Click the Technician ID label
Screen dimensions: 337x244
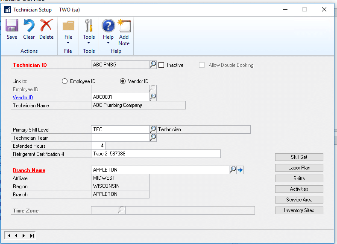[30, 65]
